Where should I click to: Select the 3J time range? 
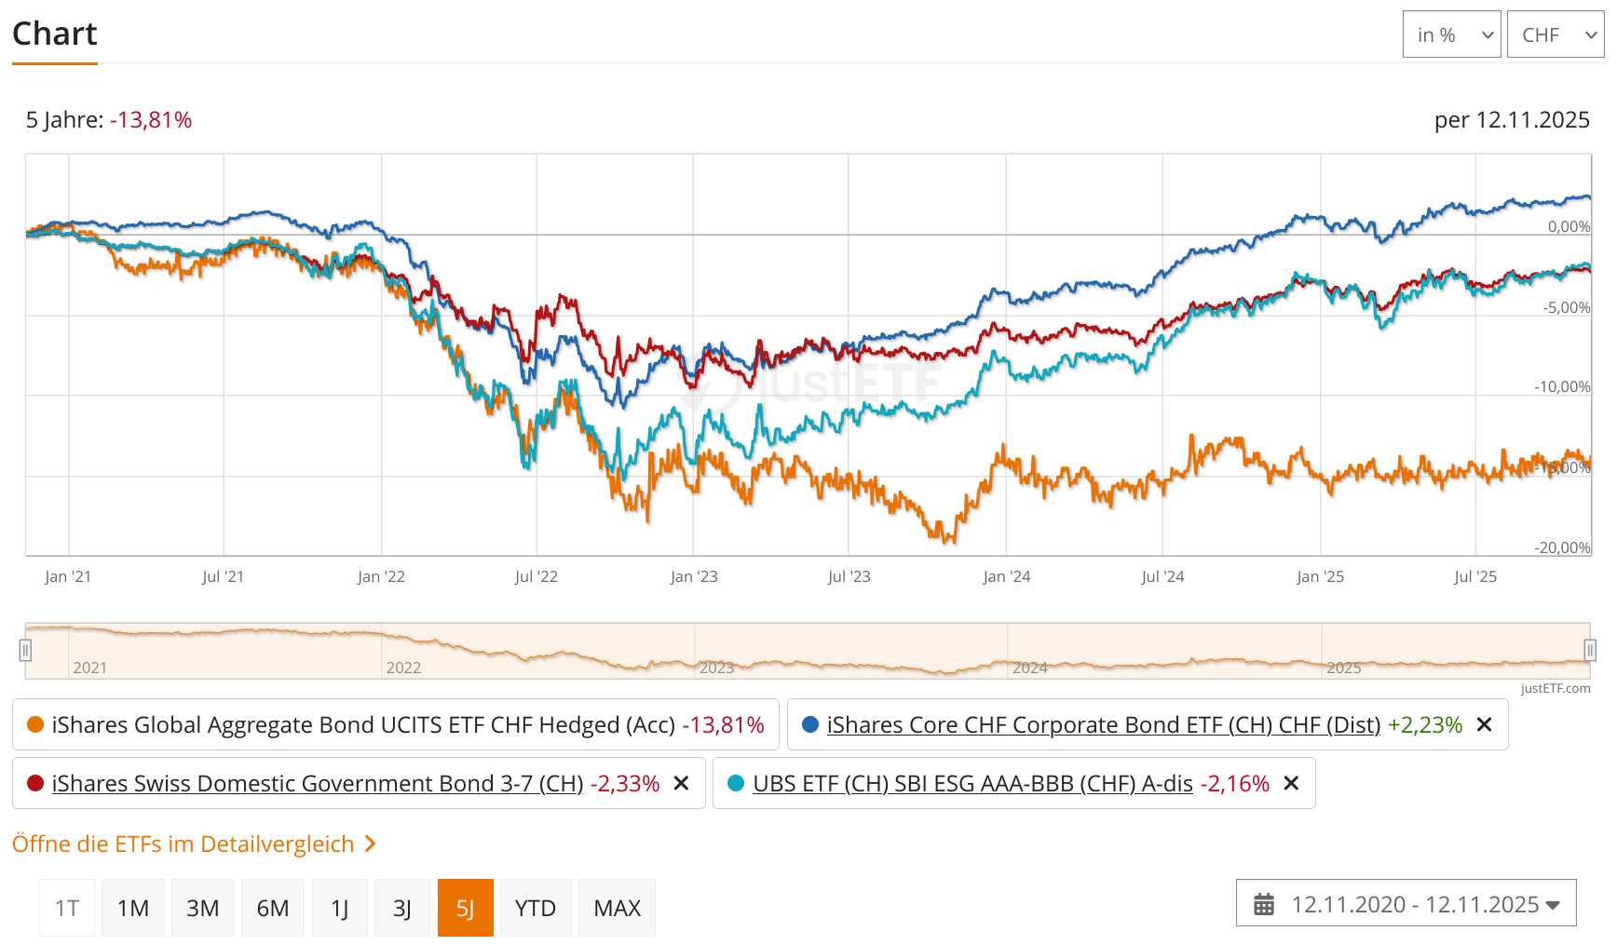click(x=402, y=908)
